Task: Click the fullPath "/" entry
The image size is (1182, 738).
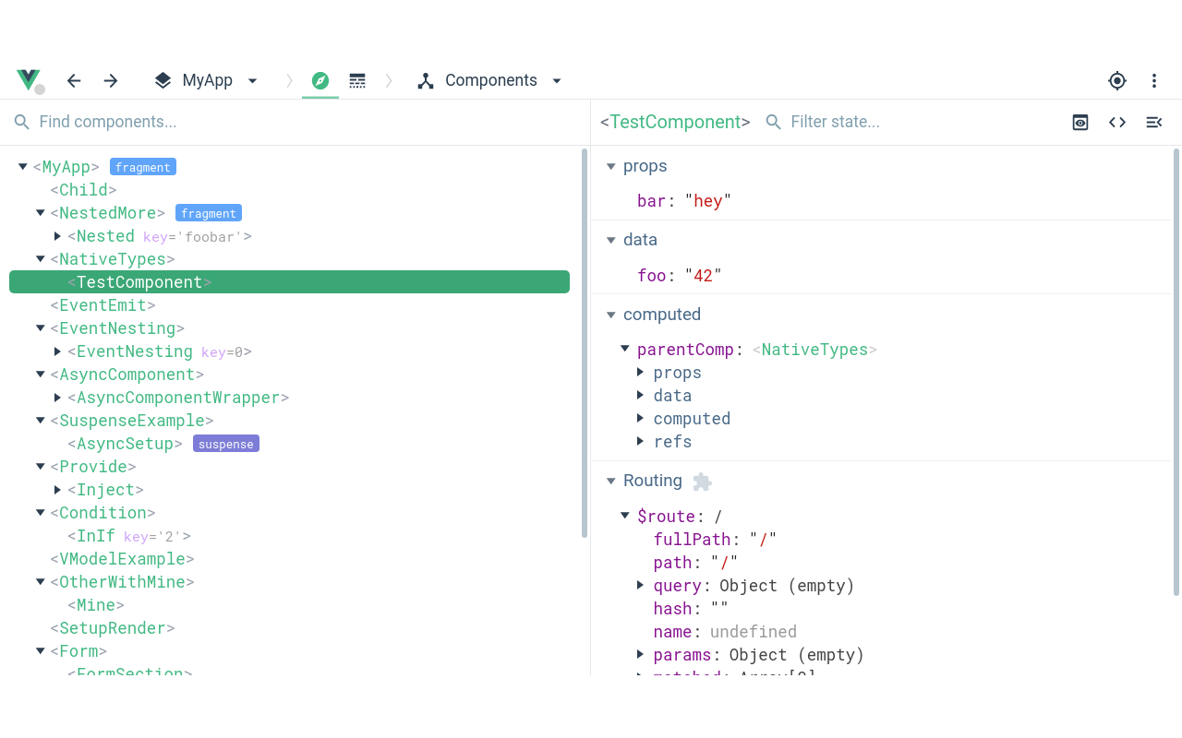Action: pyautogui.click(x=715, y=540)
